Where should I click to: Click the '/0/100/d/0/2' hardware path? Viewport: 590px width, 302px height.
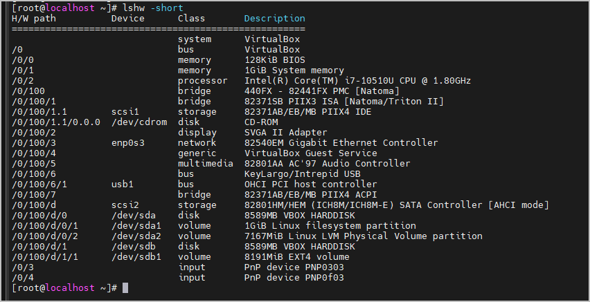[x=45, y=236]
